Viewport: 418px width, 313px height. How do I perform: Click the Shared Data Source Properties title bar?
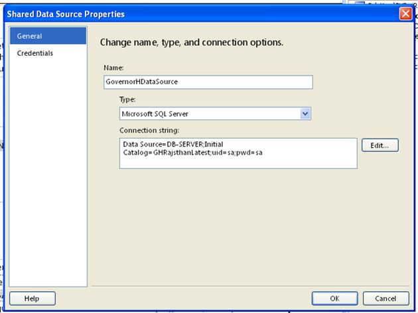[199, 13]
